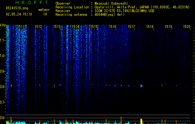
Task: Click the 0.7 kHz axis label
Action: pyautogui.click(x=2, y=102)
